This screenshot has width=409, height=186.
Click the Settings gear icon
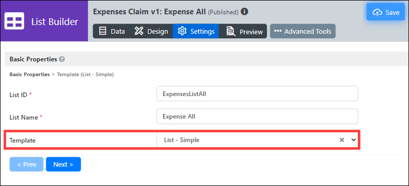point(182,31)
